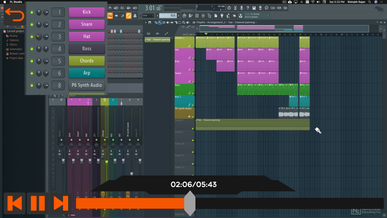Click the Bass channel button

(x=87, y=49)
